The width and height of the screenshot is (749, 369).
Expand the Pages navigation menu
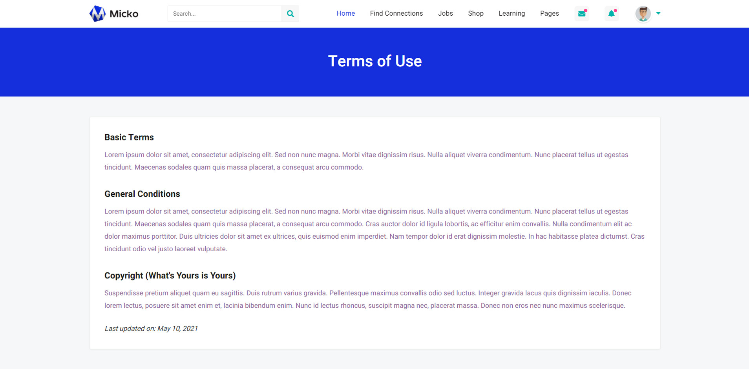pyautogui.click(x=549, y=13)
